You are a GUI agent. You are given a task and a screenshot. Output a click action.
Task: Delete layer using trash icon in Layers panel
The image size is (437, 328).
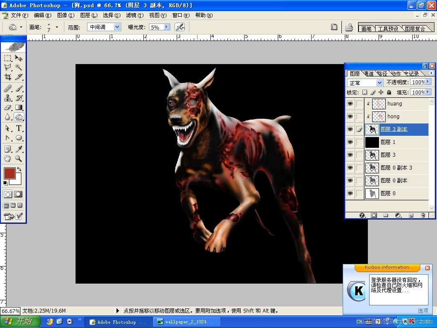pos(423,215)
